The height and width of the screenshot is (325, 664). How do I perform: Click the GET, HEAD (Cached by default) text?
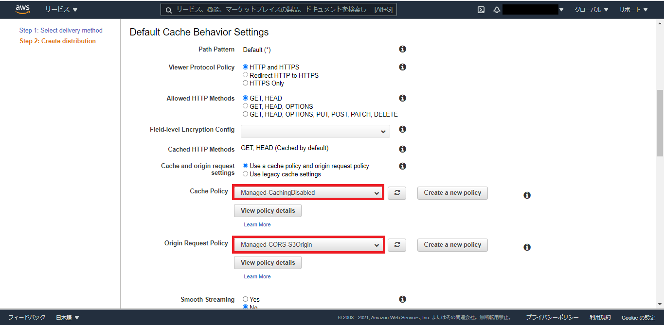point(285,148)
